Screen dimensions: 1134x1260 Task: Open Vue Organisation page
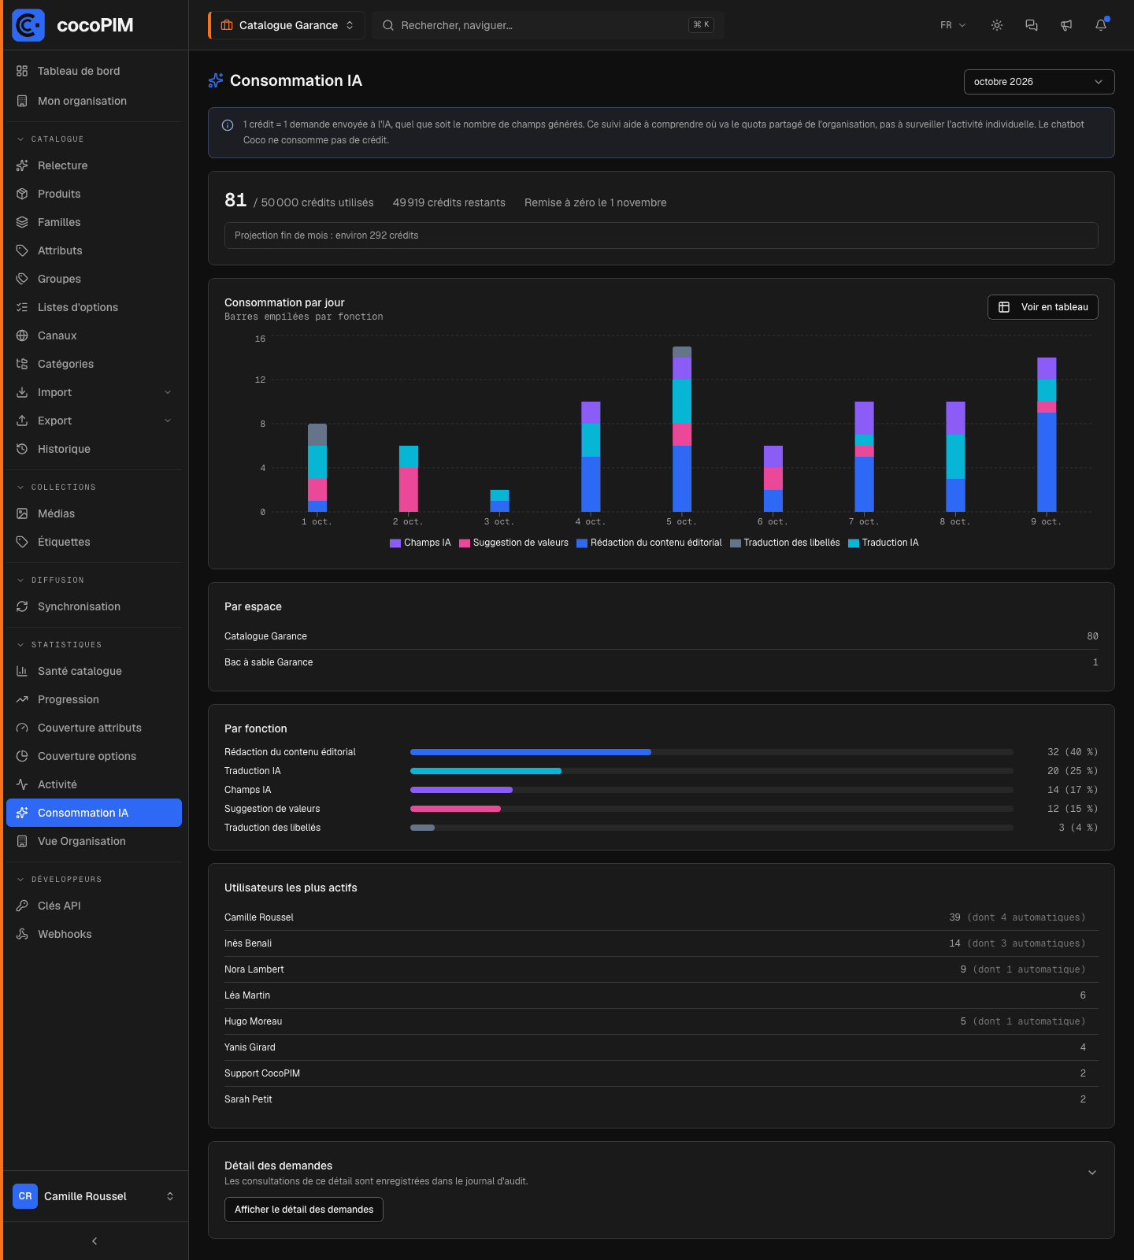pos(94,841)
